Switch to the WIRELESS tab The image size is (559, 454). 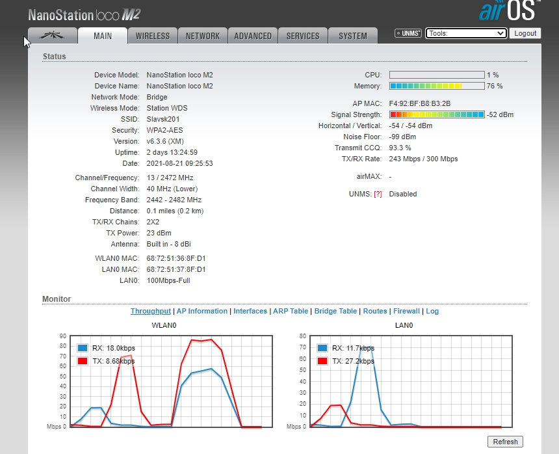[153, 36]
